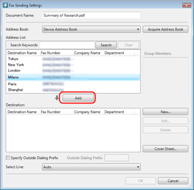
Task: Cancel the fax sending settings
Action: (x=173, y=181)
